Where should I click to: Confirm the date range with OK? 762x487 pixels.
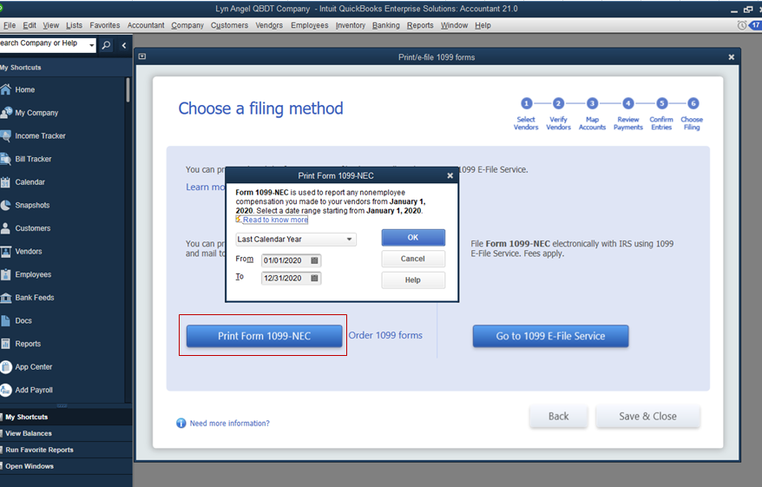tap(413, 238)
